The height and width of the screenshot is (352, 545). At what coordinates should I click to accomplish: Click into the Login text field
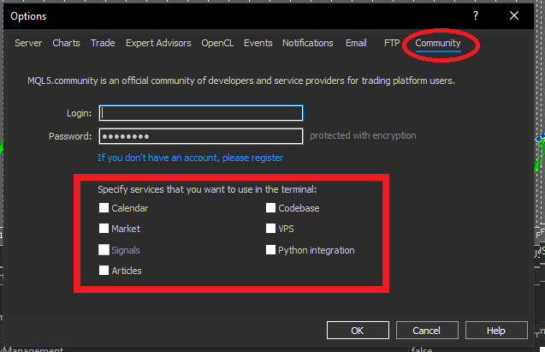[201, 113]
